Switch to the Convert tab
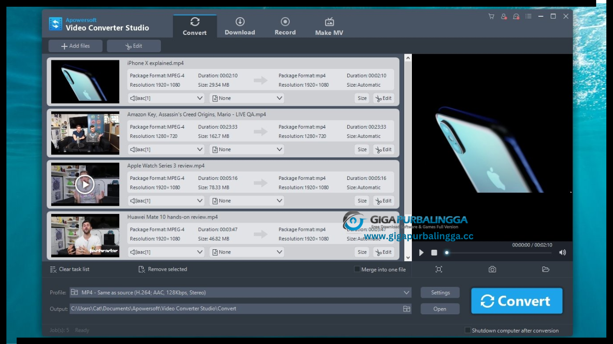613x344 pixels. coord(195,26)
